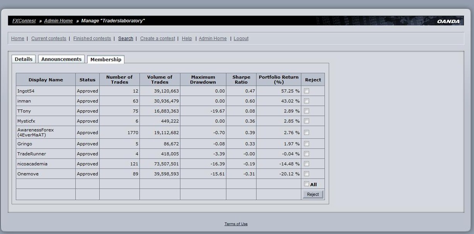Click the OANDA logo in header
This screenshot has width=474, height=234.
pyautogui.click(x=448, y=21)
